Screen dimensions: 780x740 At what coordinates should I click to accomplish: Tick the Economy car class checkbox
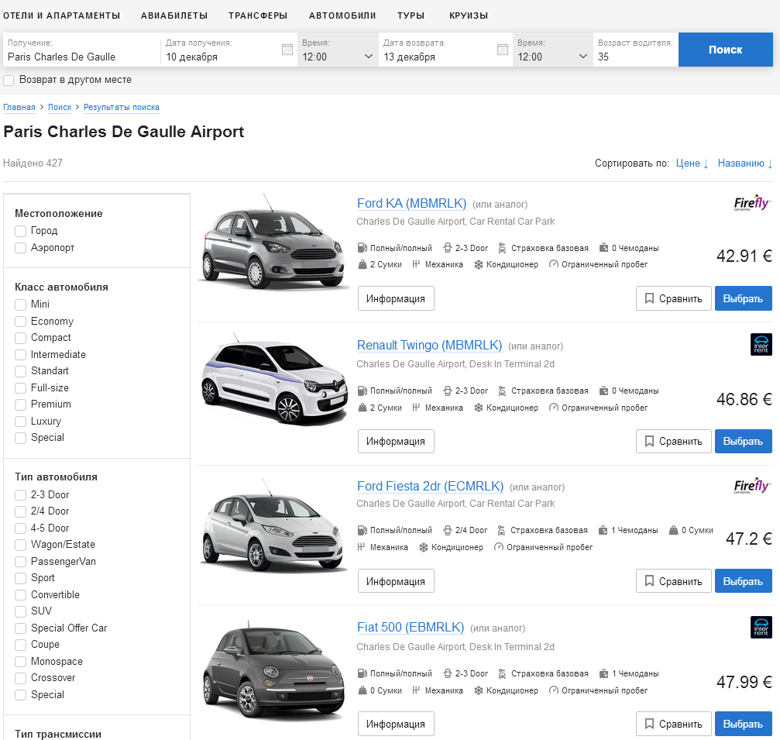[x=20, y=322]
